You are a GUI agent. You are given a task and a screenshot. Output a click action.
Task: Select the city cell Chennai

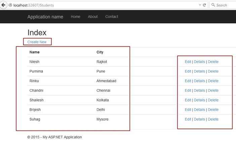click(104, 90)
